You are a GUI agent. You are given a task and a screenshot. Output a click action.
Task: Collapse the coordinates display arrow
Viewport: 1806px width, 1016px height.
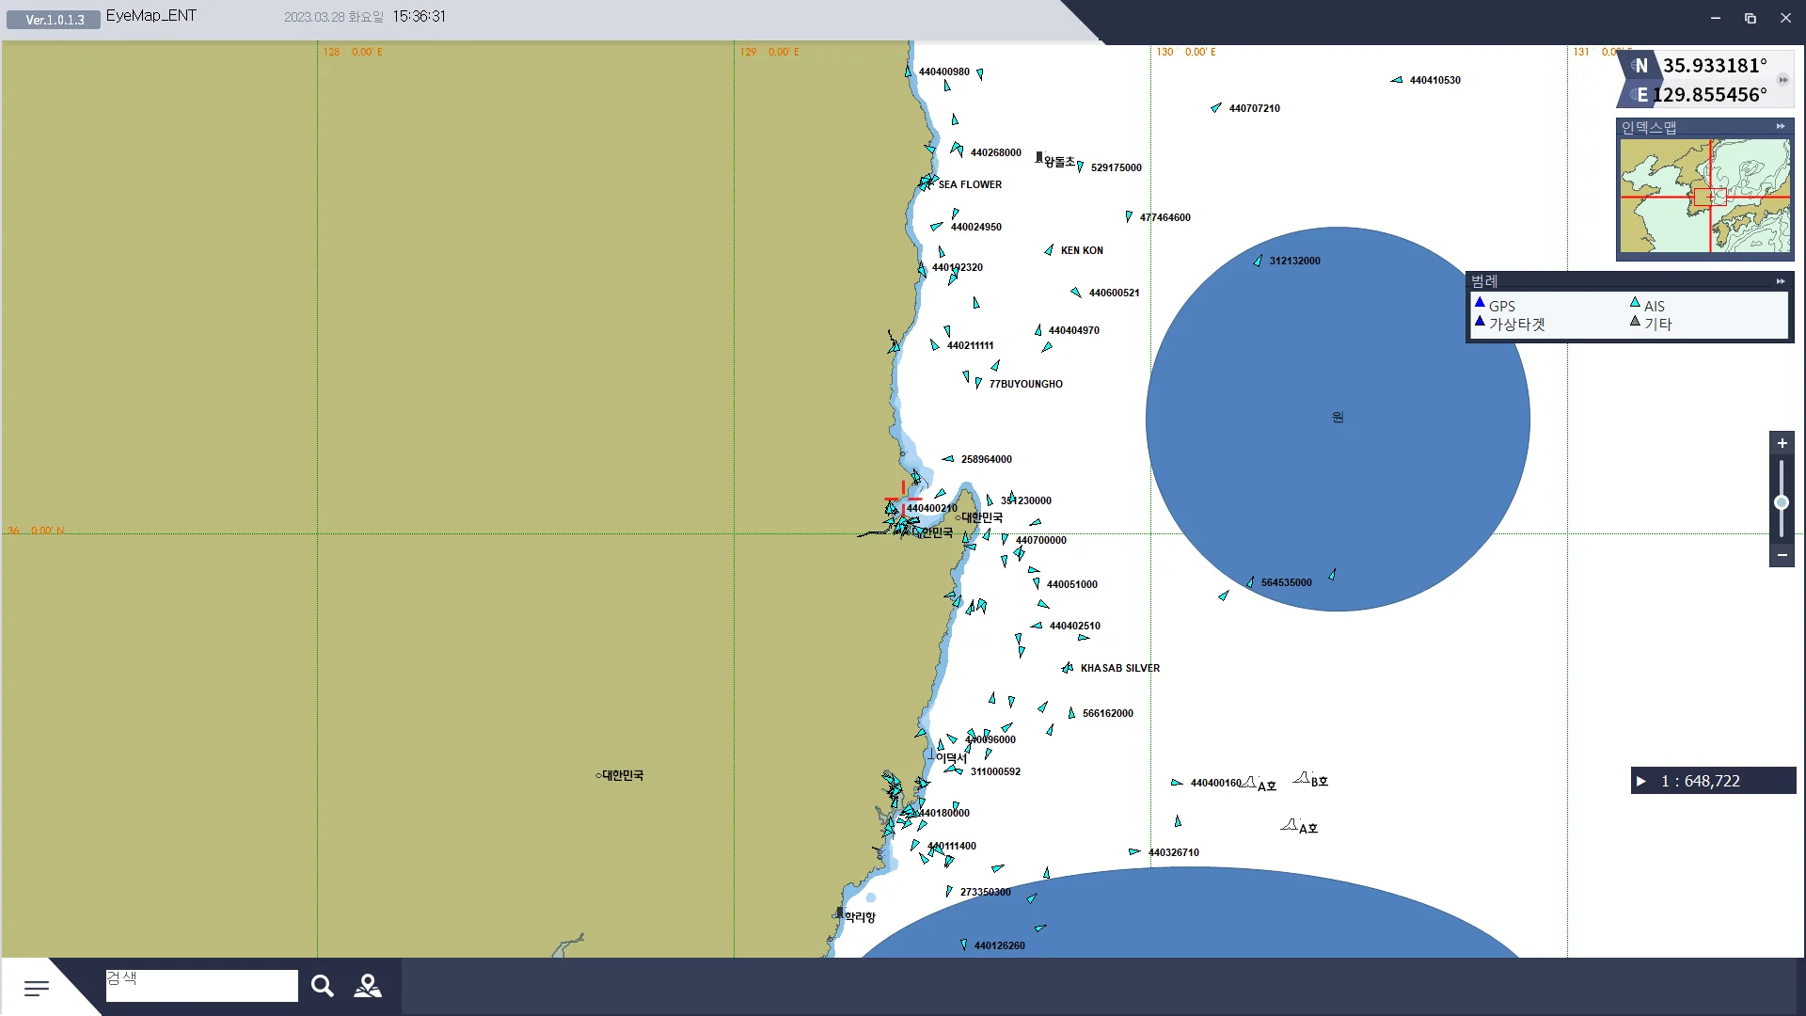1782,80
